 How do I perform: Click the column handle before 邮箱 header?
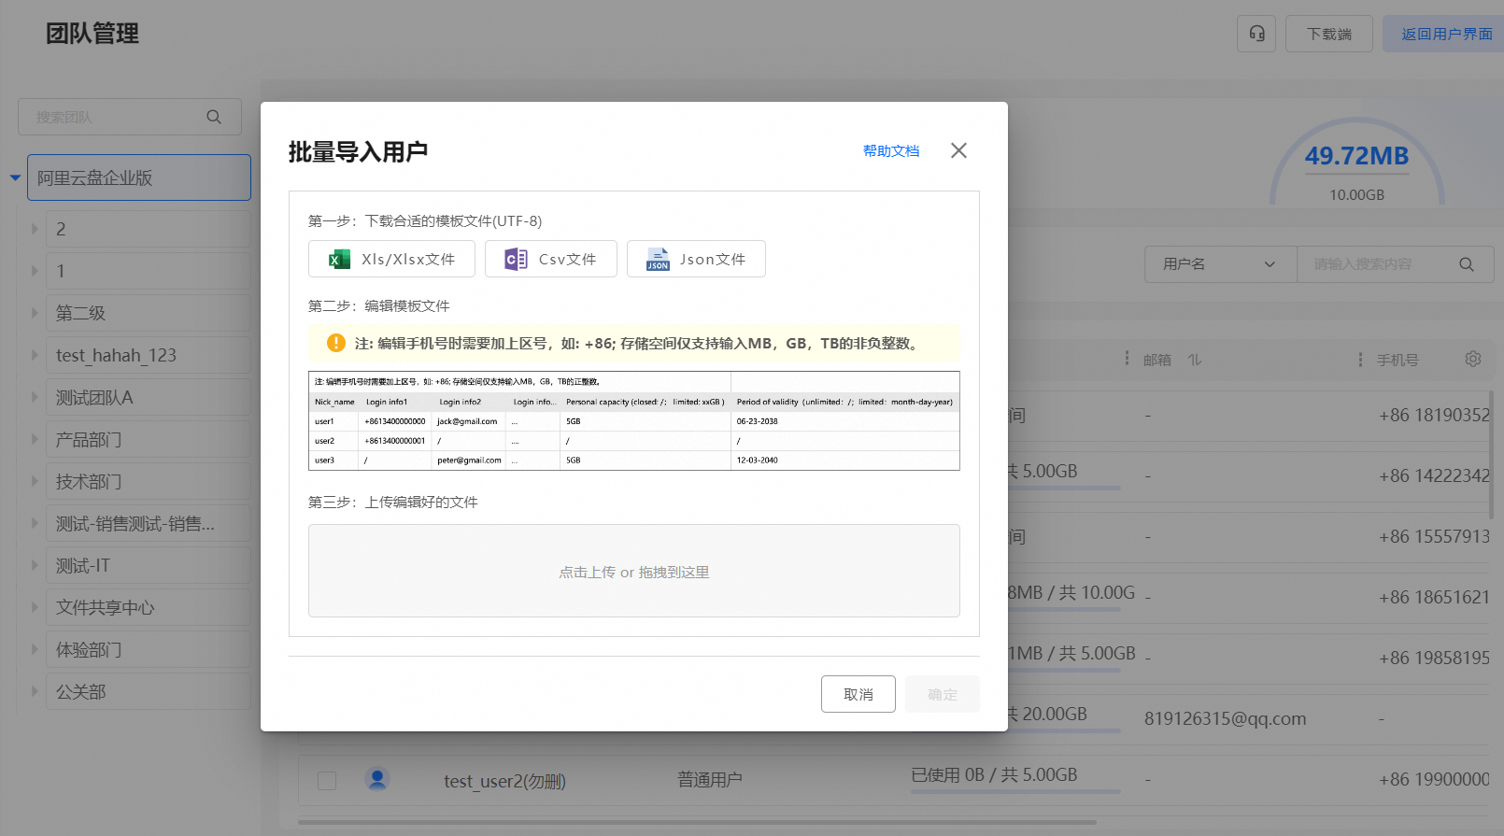(x=1127, y=359)
